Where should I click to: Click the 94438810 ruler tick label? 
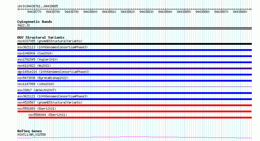109,12
